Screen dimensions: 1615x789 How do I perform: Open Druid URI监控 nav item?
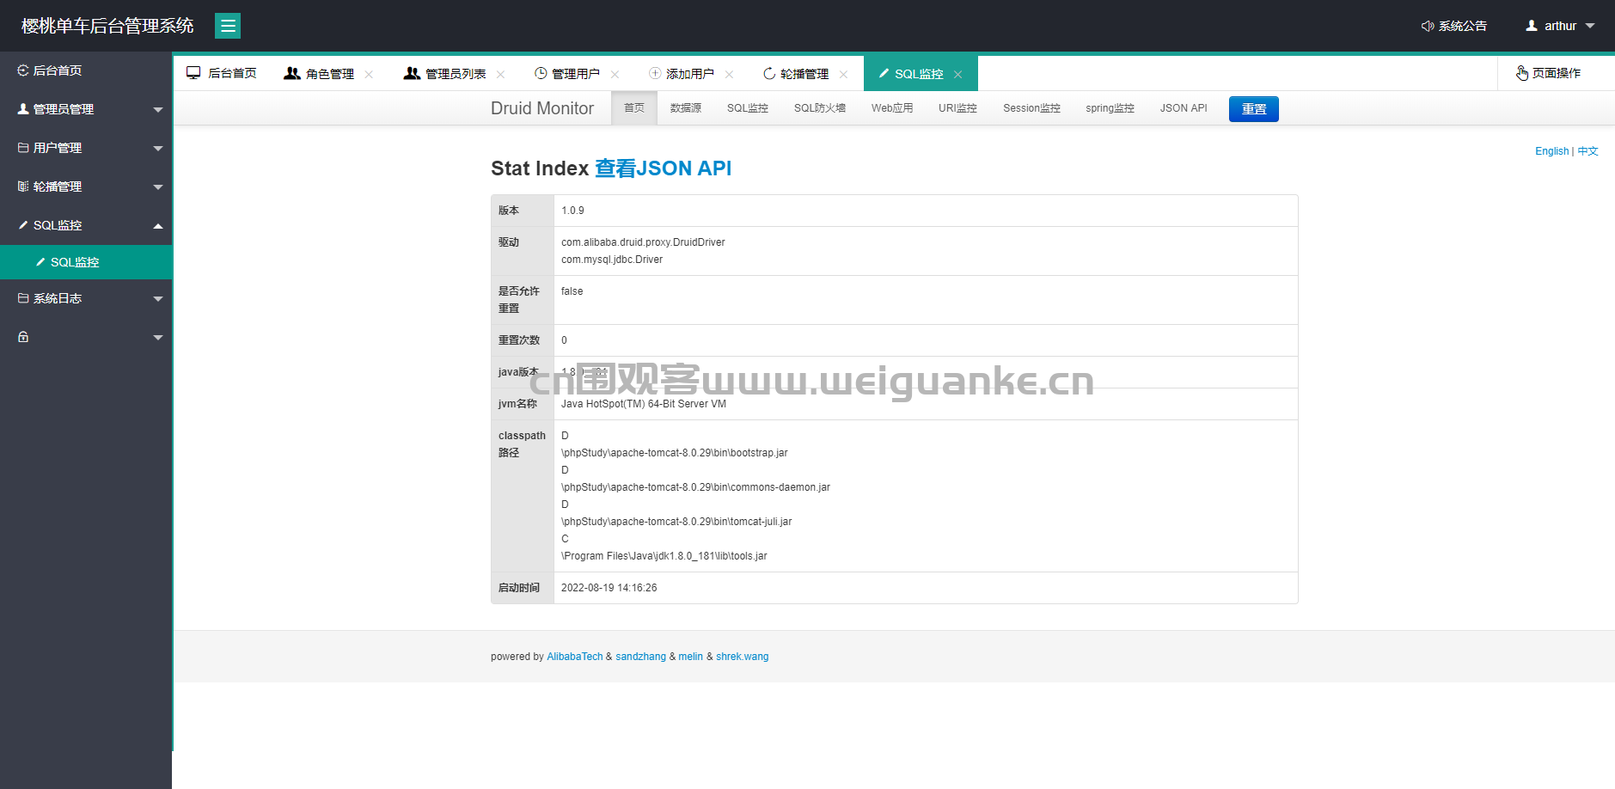[x=957, y=108]
